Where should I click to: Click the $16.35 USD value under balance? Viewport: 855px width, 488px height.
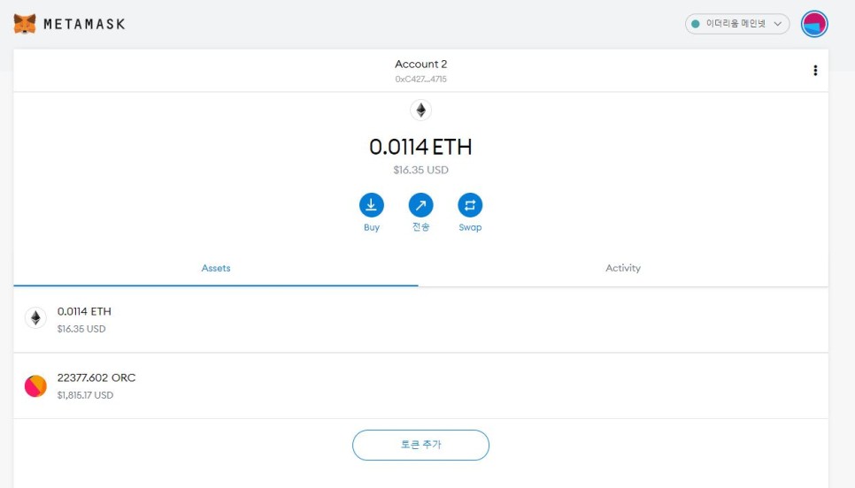point(421,170)
